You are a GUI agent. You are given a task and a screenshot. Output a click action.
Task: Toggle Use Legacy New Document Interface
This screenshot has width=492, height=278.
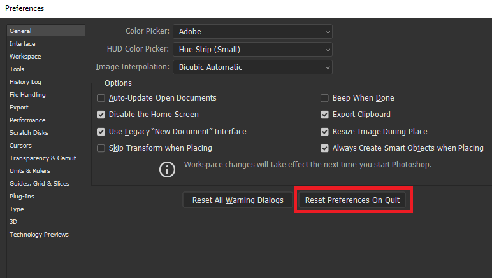(101, 132)
